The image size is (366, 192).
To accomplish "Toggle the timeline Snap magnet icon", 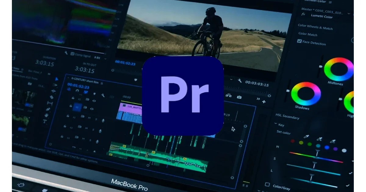I will coord(77,91).
